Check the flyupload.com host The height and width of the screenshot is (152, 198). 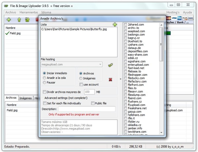pyautogui.click(x=125, y=105)
